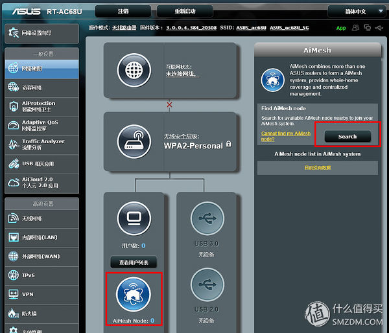Viewport: 389px width, 333px height.
Task: Click the green App link
Action: pyautogui.click(x=341, y=28)
